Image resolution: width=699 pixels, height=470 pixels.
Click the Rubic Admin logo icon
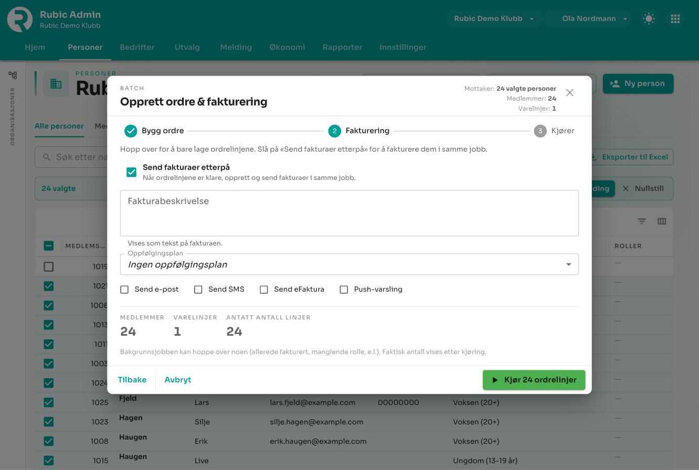click(20, 19)
